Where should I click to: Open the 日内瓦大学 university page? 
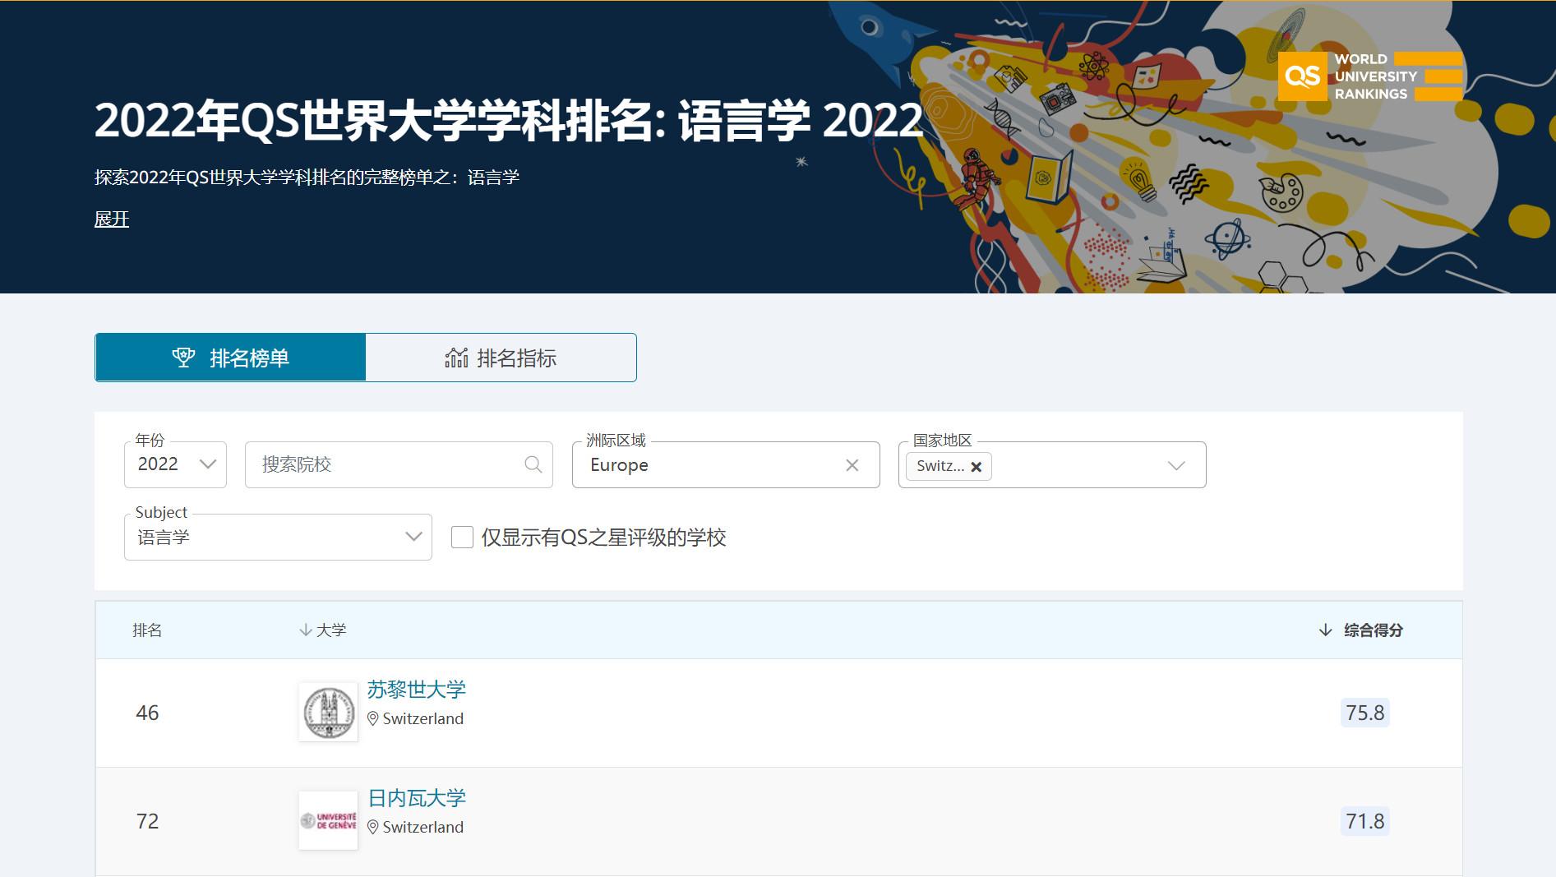click(x=417, y=798)
